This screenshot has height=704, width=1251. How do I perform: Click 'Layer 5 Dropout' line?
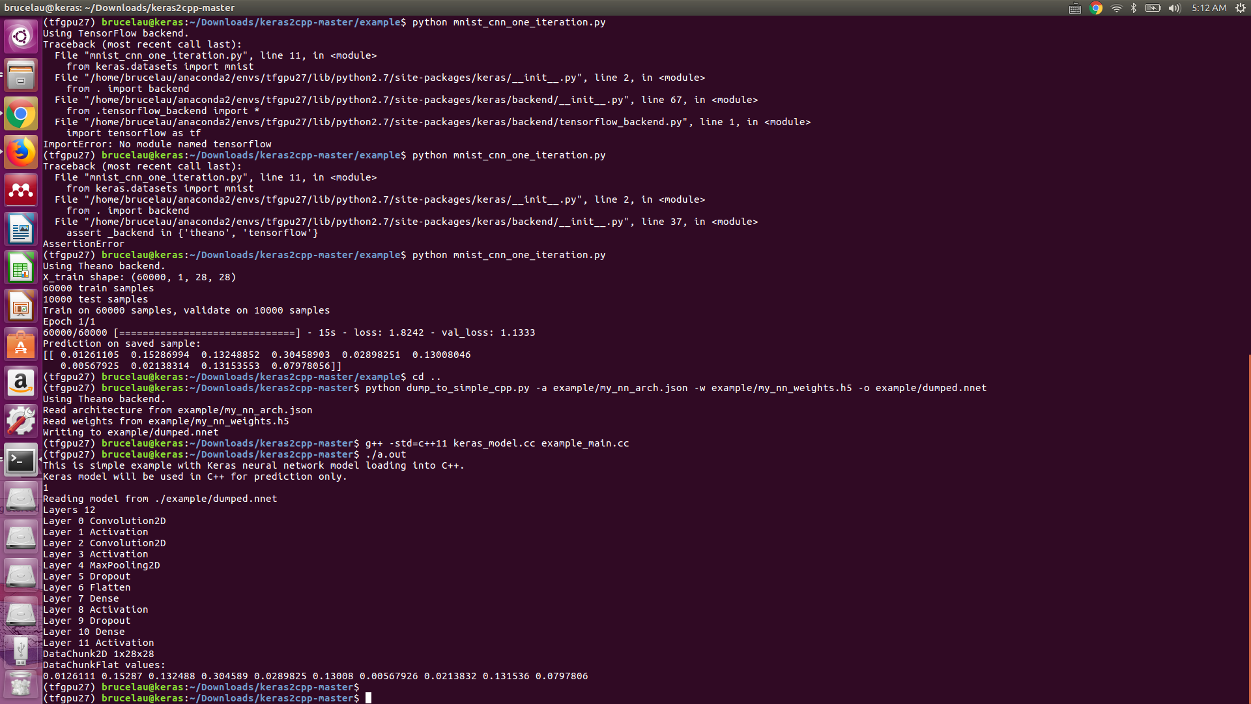[x=87, y=576]
